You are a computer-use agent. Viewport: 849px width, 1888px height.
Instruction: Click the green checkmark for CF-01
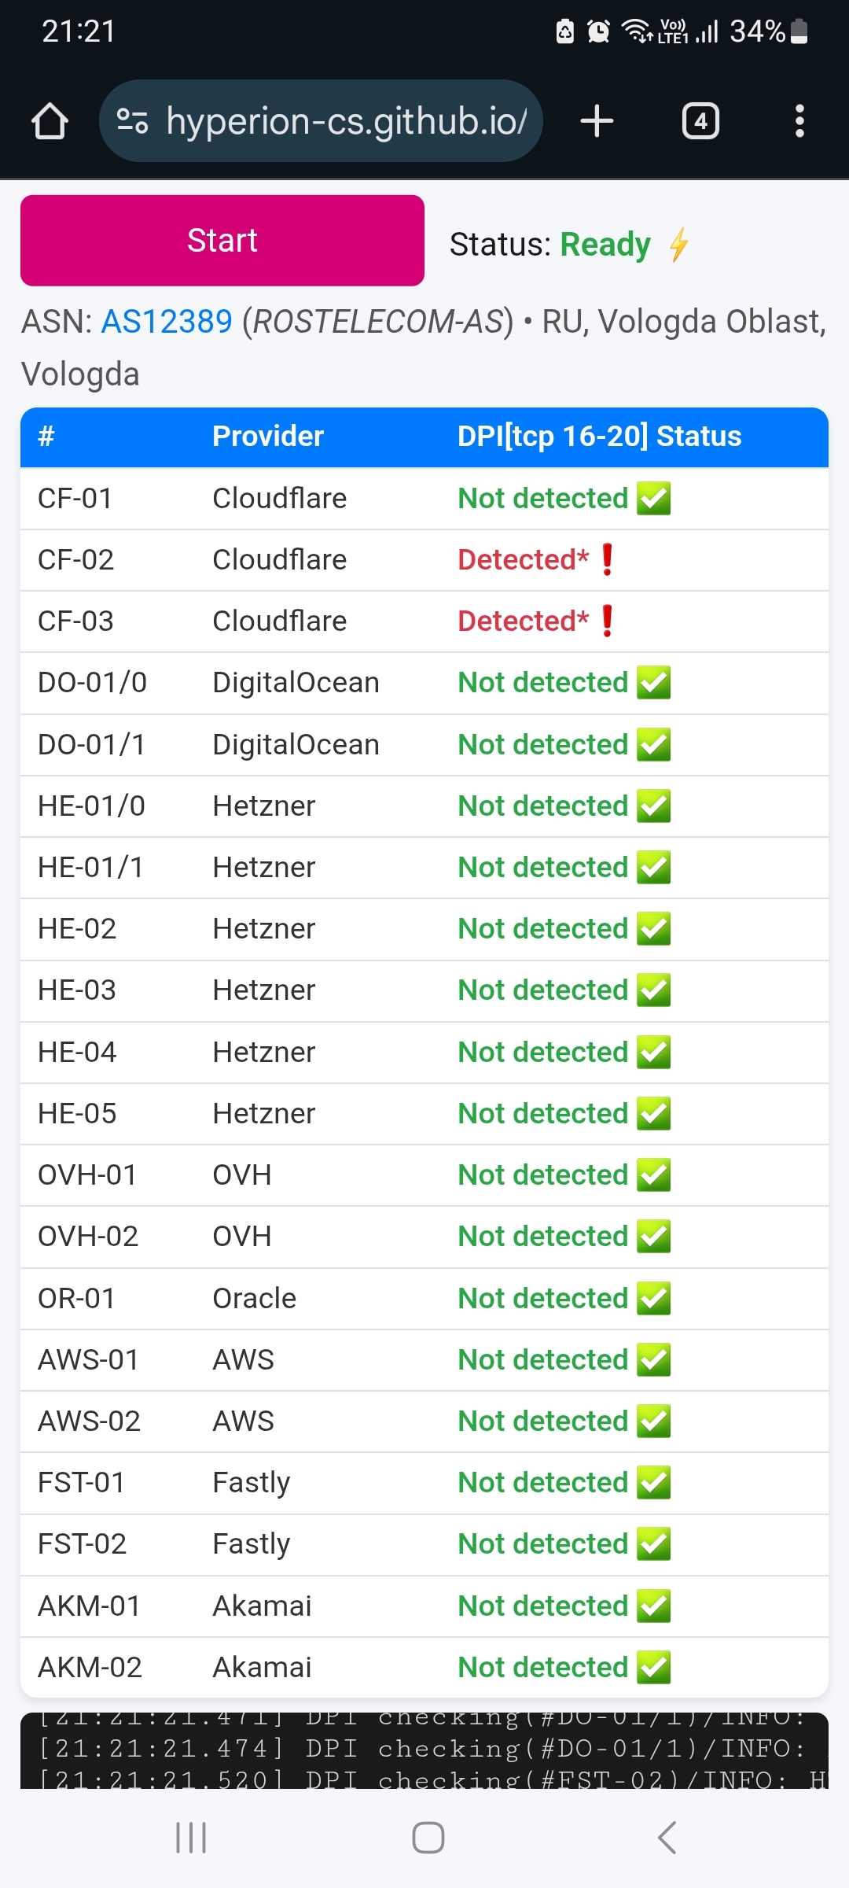(653, 499)
